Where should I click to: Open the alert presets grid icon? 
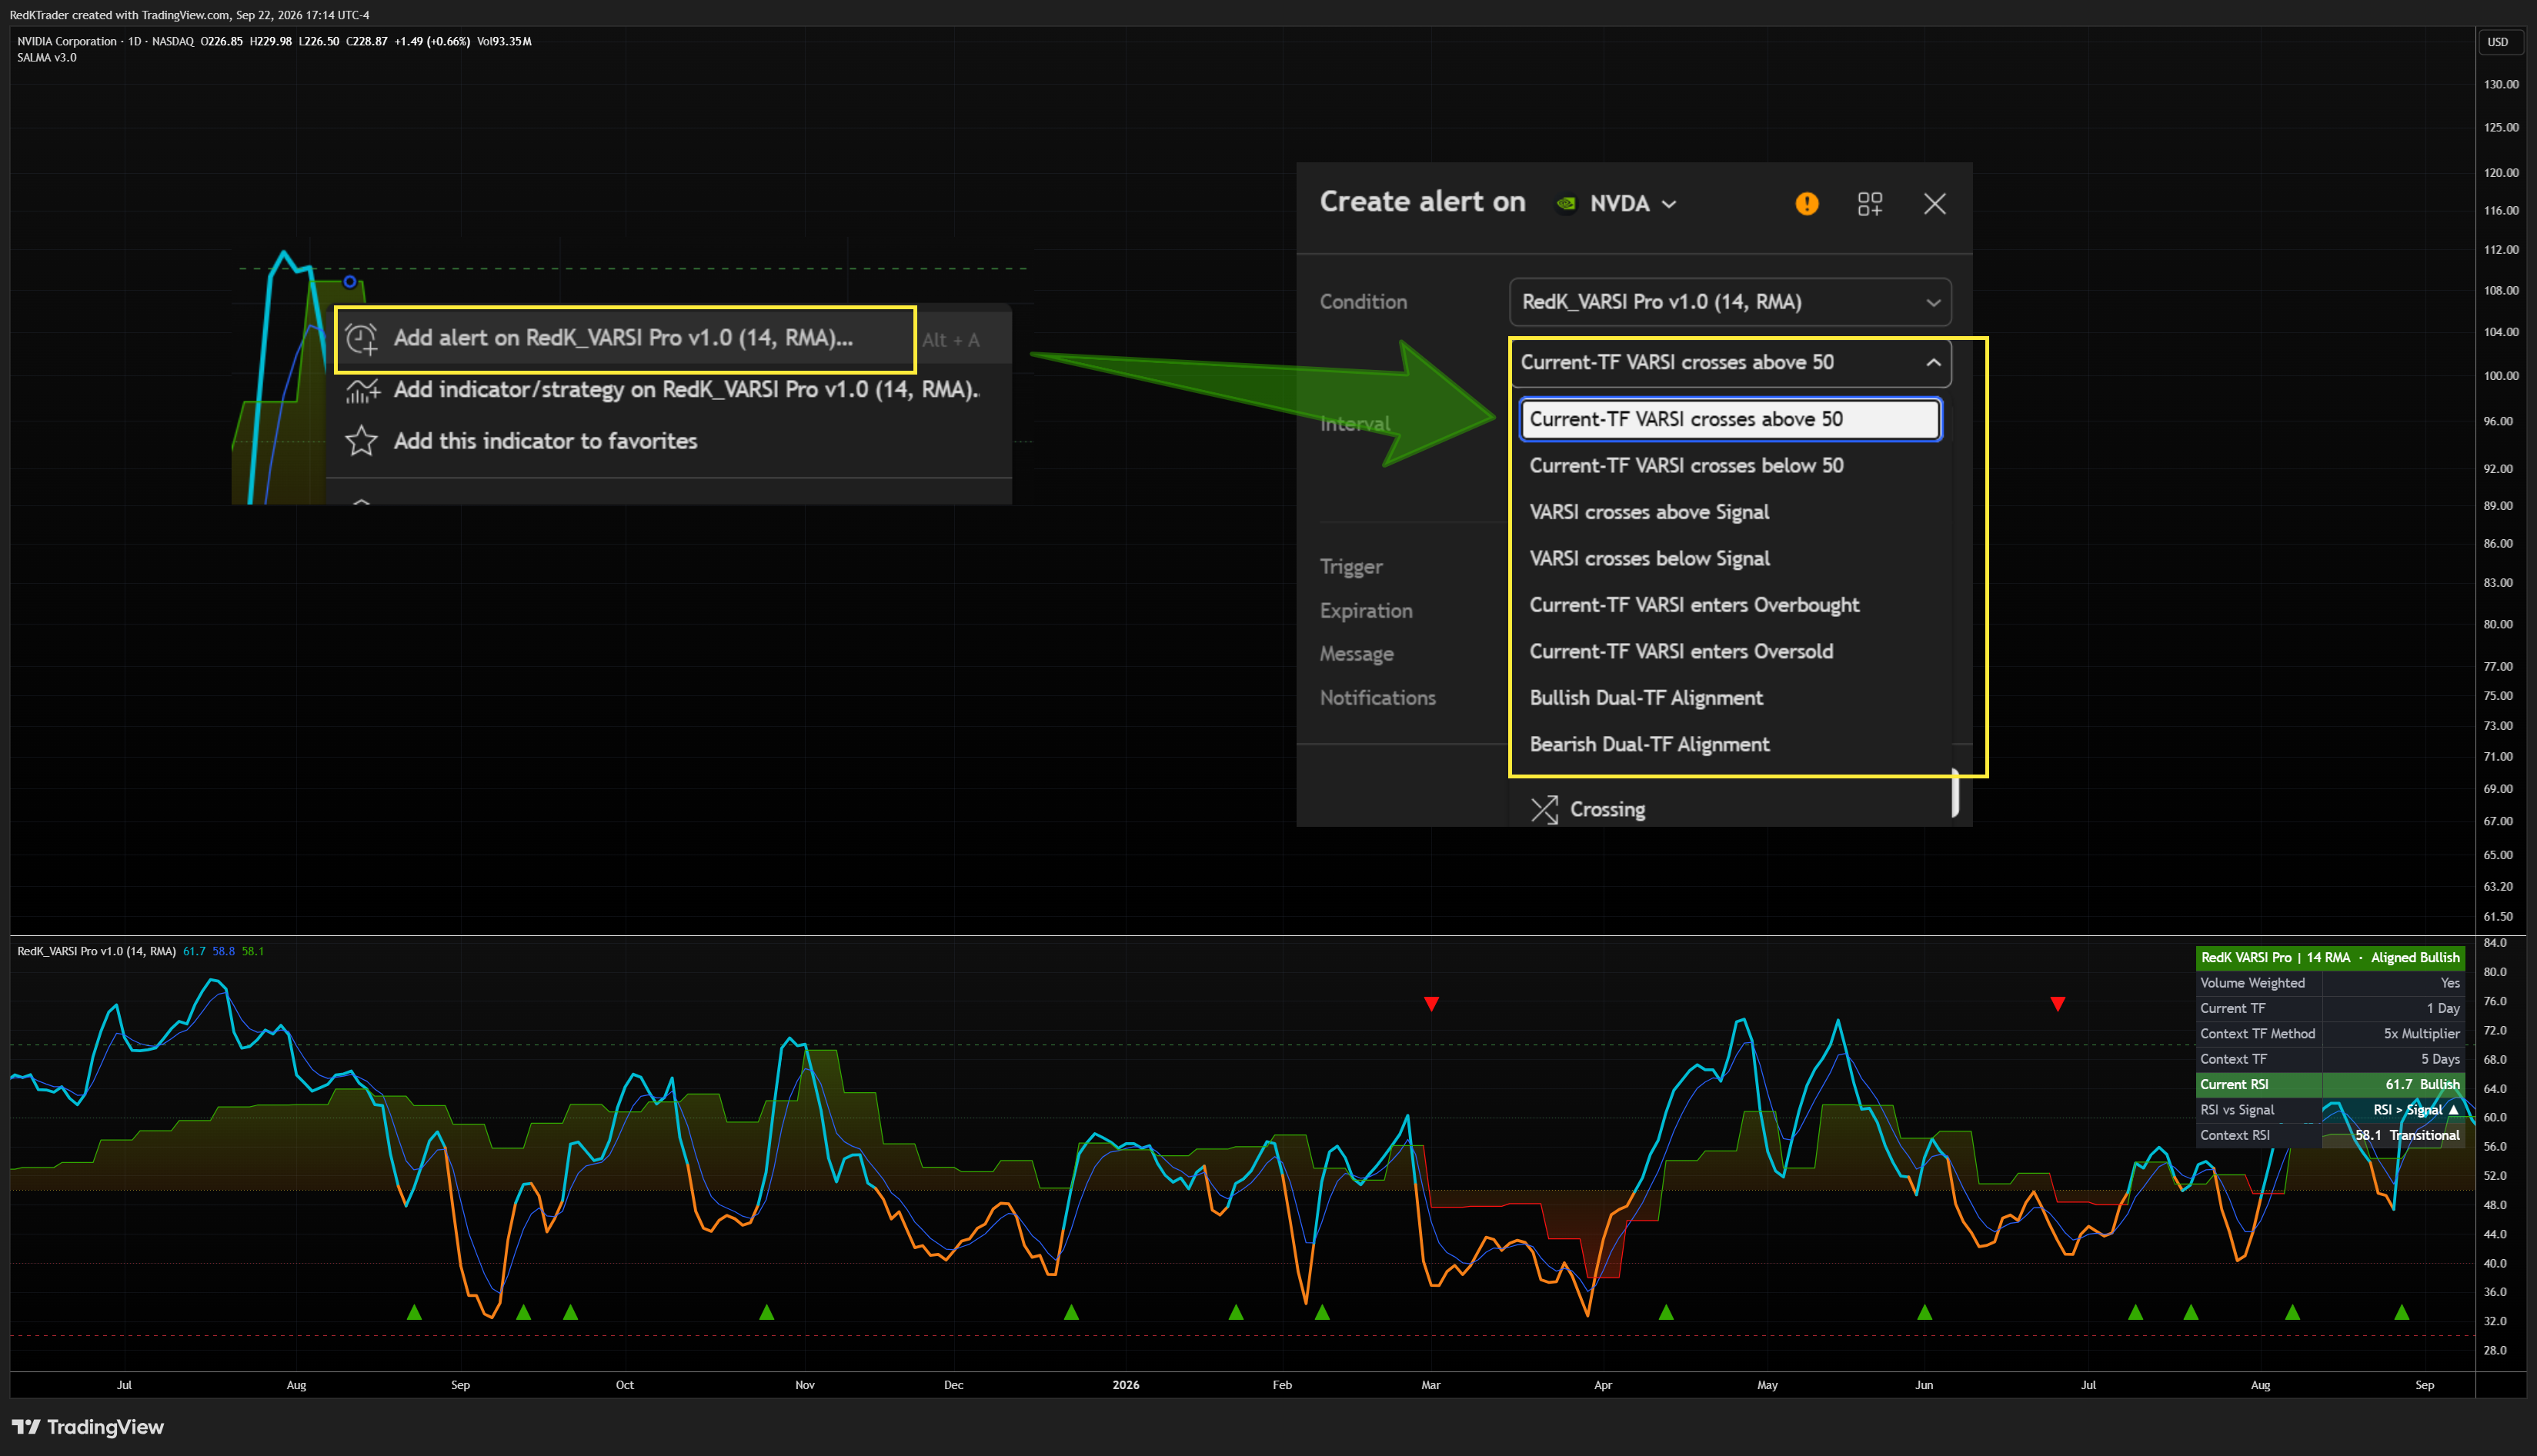click(x=1870, y=204)
